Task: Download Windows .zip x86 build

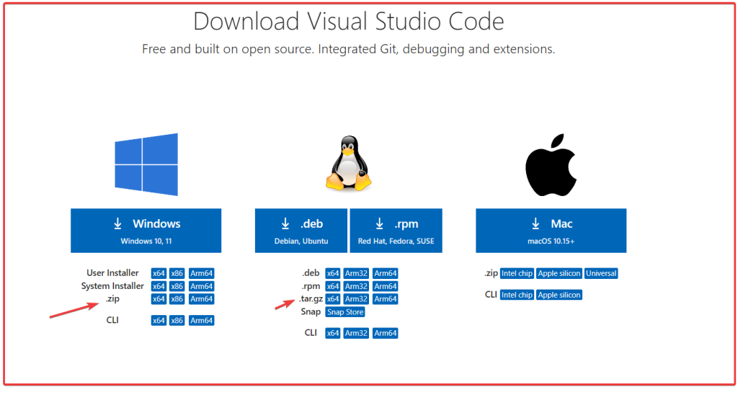Action: [177, 299]
